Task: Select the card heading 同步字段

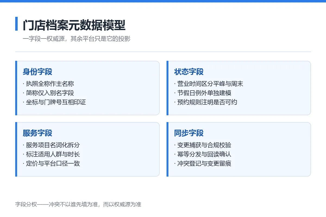Action: pos(189,133)
